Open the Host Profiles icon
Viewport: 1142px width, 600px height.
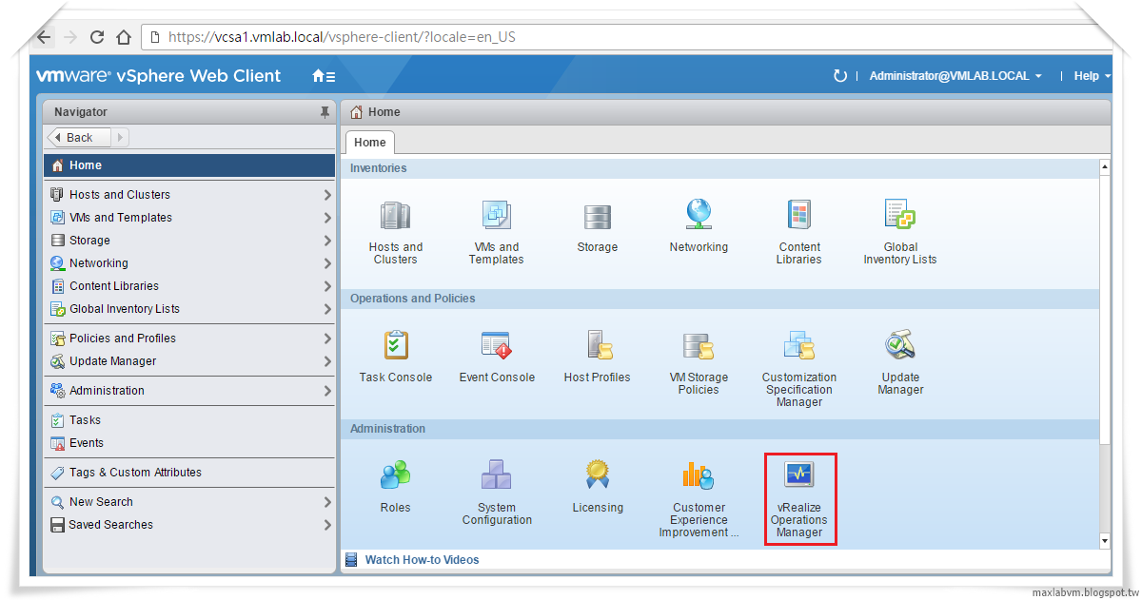point(597,345)
